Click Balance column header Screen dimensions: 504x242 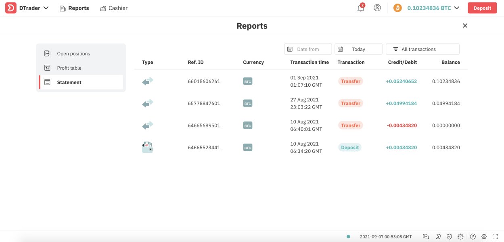451,62
